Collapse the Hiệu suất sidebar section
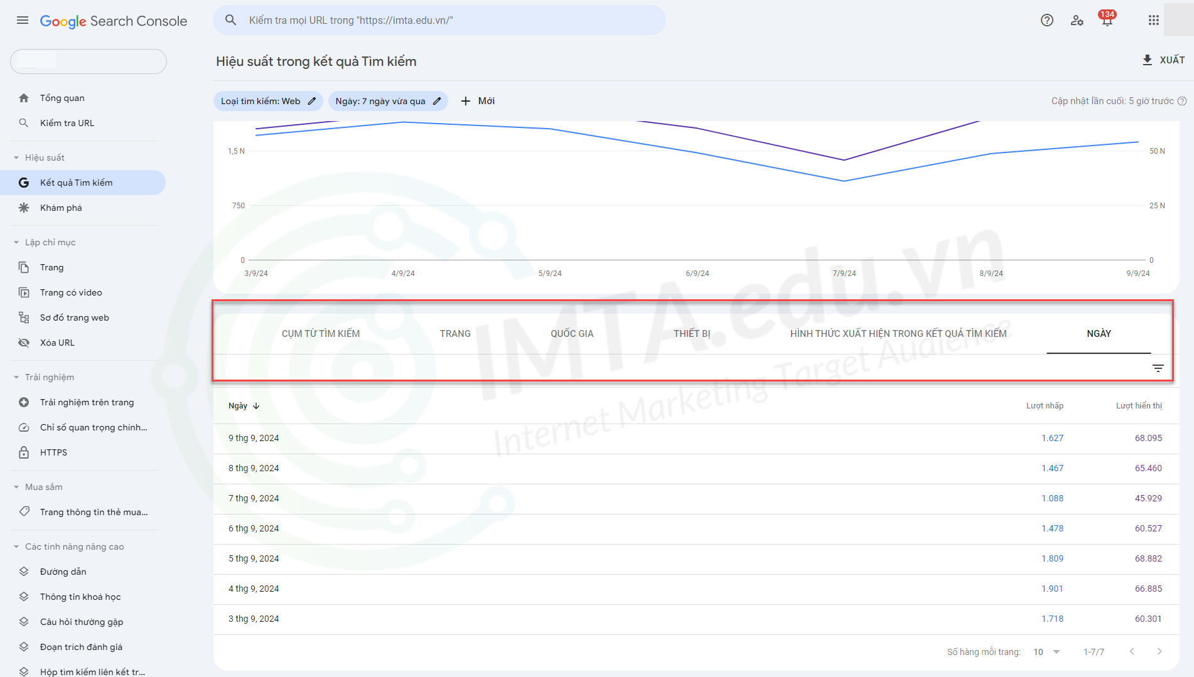1194x677 pixels. point(16,157)
